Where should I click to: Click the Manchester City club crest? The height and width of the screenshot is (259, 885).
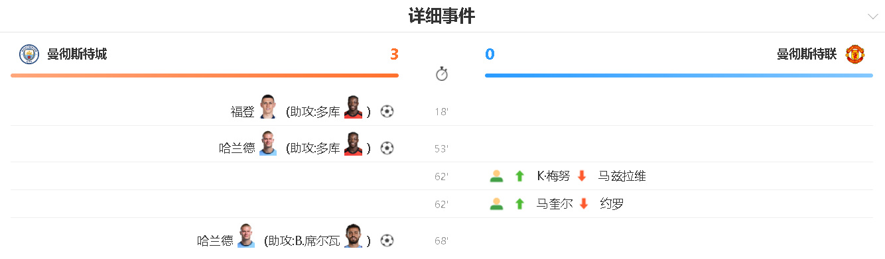(29, 54)
